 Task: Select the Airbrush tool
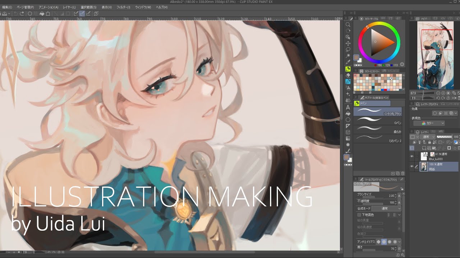point(348,88)
